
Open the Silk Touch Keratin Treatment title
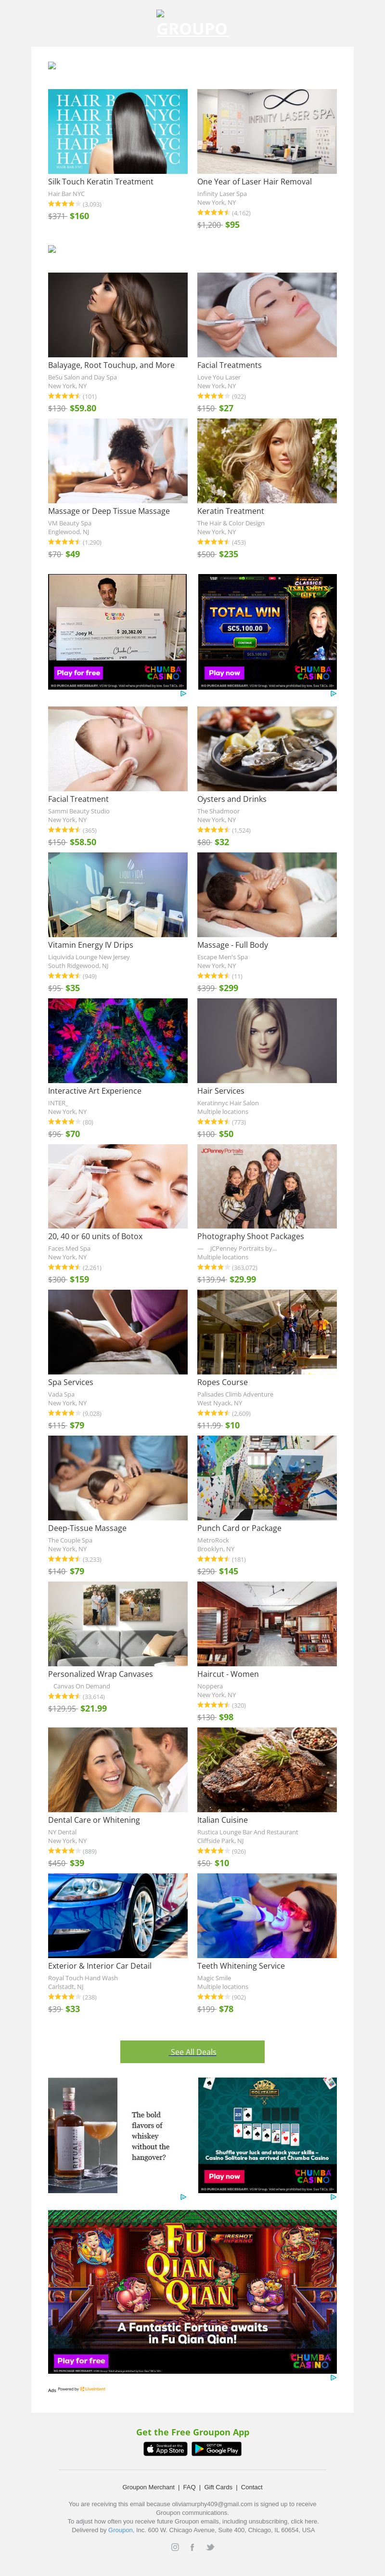pos(101,182)
